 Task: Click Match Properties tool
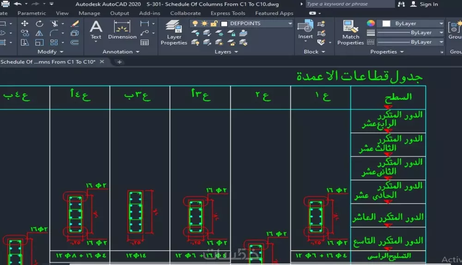(351, 32)
